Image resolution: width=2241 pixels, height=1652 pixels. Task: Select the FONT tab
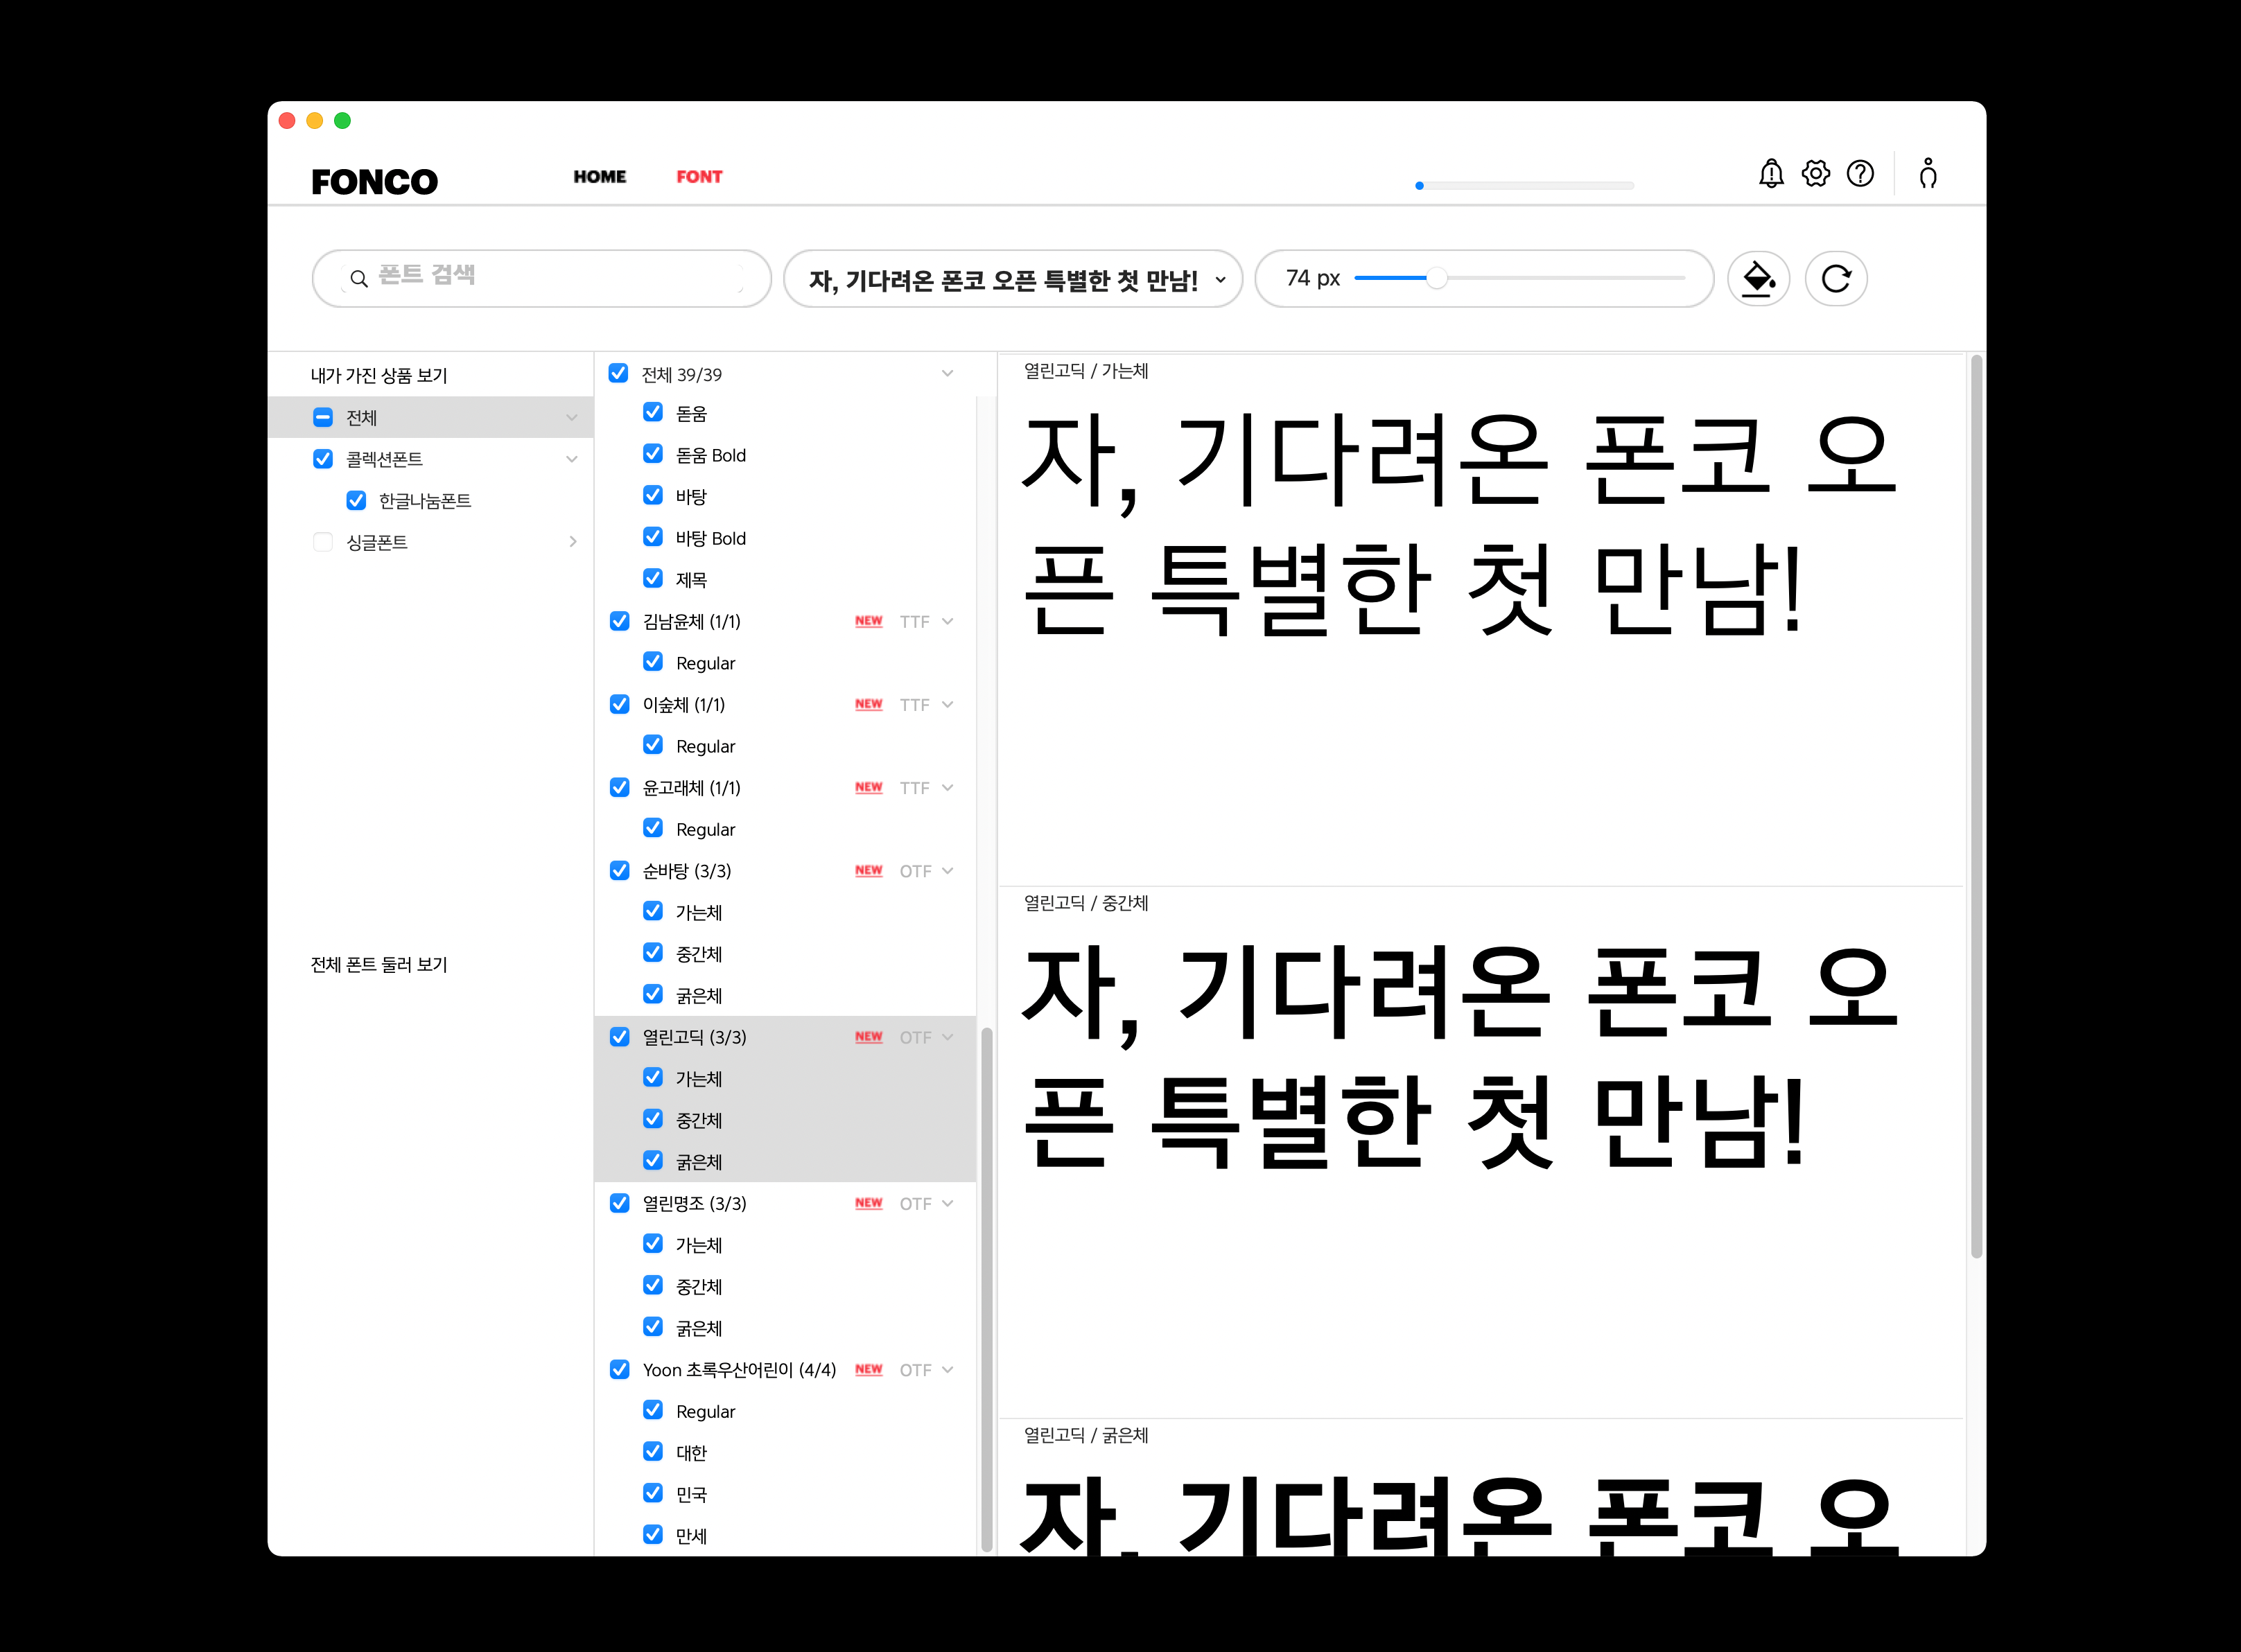(x=698, y=177)
